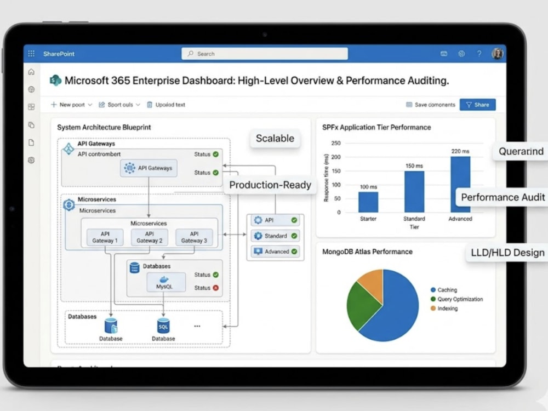Click Databases green status check

point(215,275)
